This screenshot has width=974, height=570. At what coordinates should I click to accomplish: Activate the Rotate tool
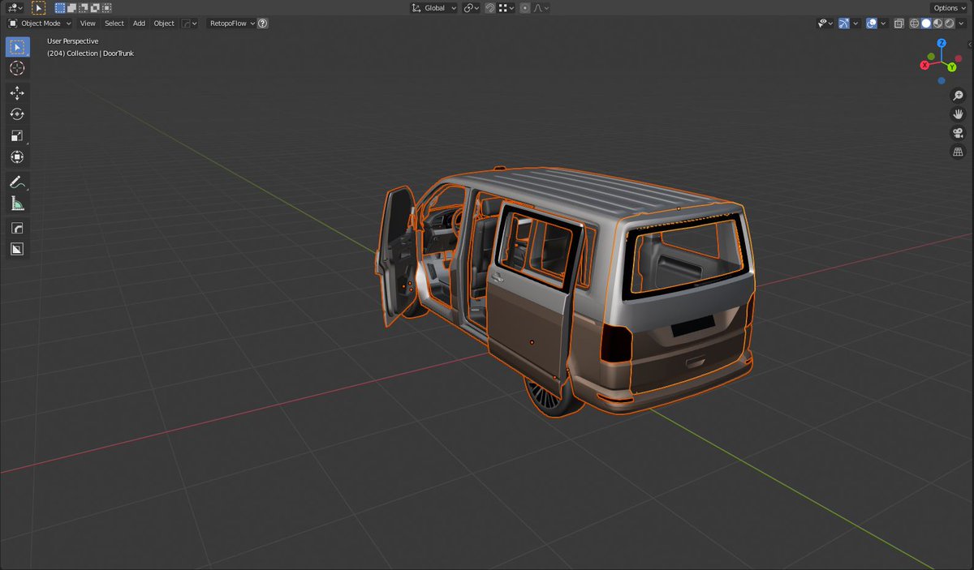tap(17, 114)
